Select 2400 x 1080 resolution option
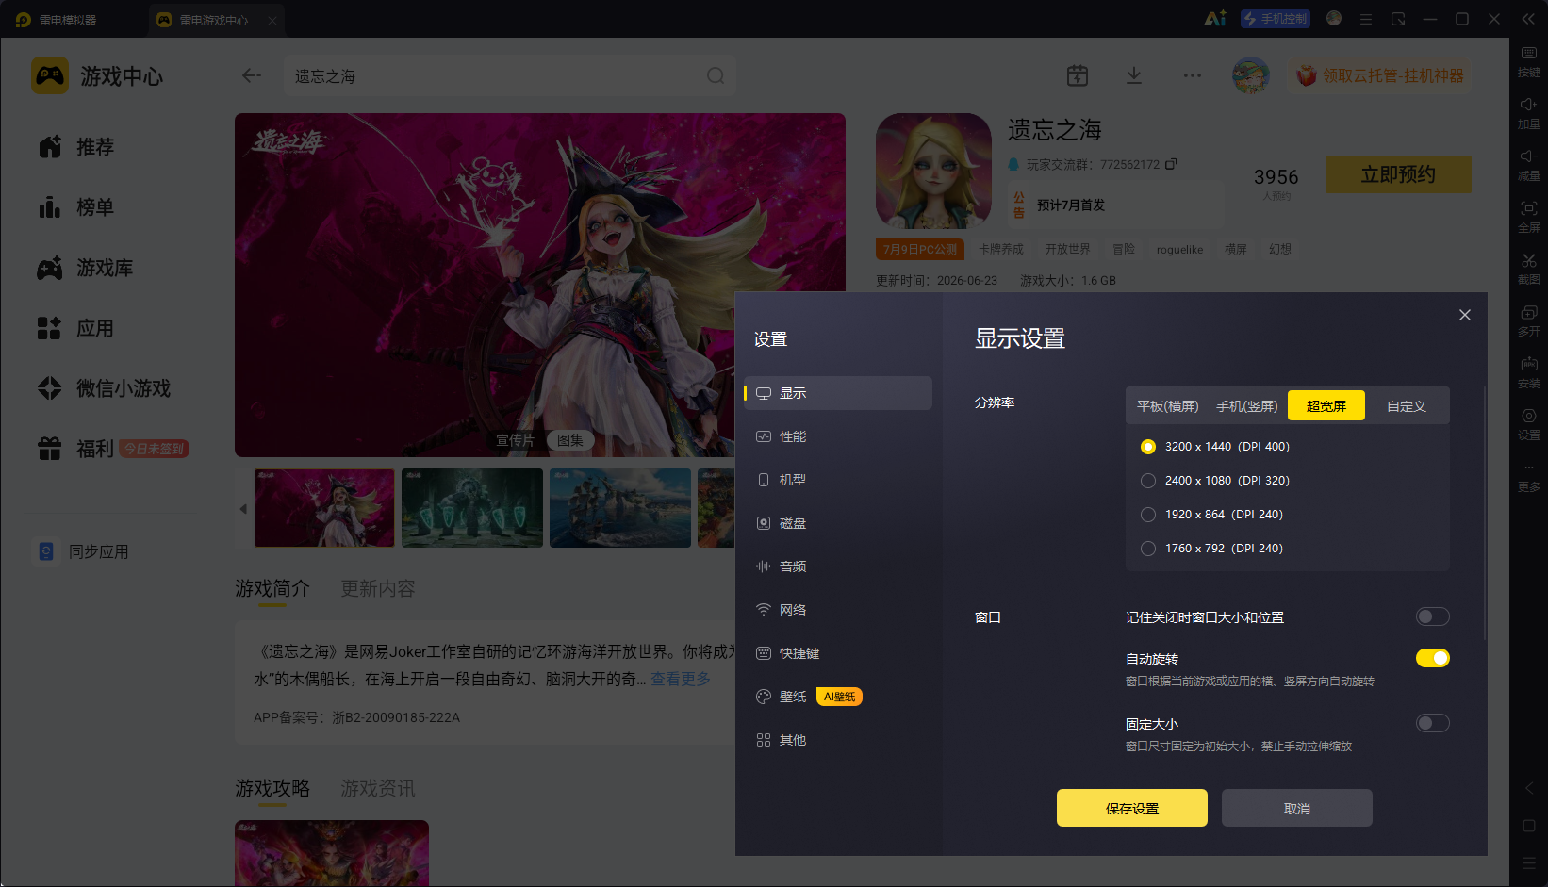This screenshot has width=1548, height=887. pyautogui.click(x=1214, y=481)
